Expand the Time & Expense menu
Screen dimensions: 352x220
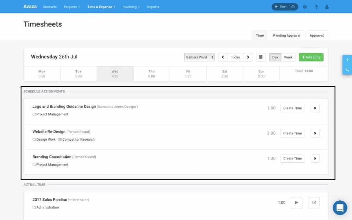point(101,7)
